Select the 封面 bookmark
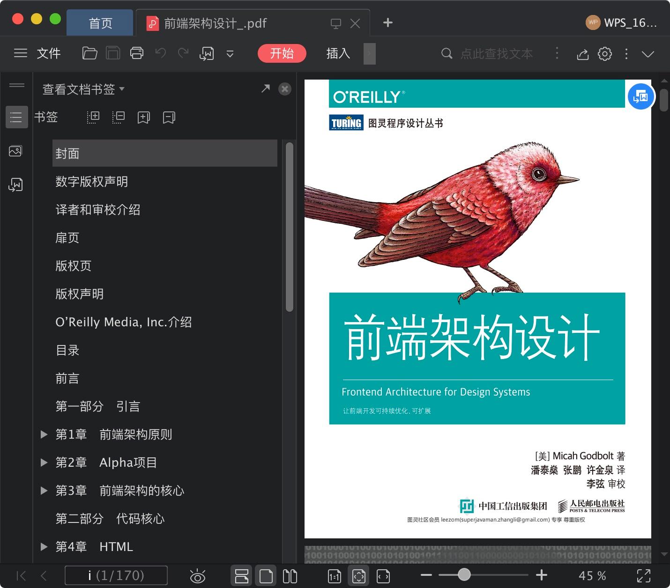This screenshot has width=670, height=588. pos(165,153)
